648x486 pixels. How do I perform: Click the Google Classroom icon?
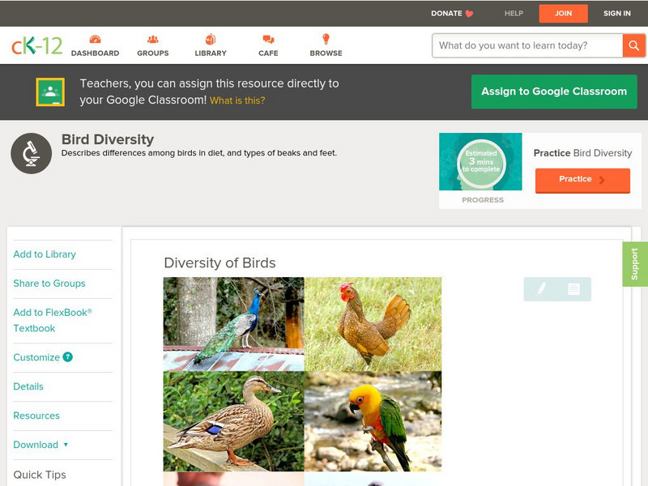point(50,92)
